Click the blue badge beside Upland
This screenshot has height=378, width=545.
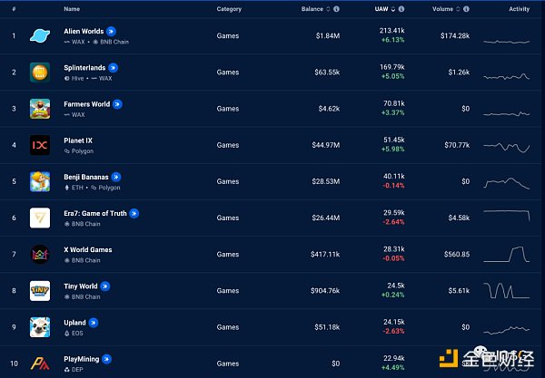pos(94,323)
